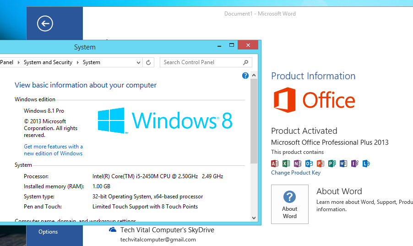The image size is (413, 246).
Task: Click the Office logo in Product Information
Action: pos(315,100)
